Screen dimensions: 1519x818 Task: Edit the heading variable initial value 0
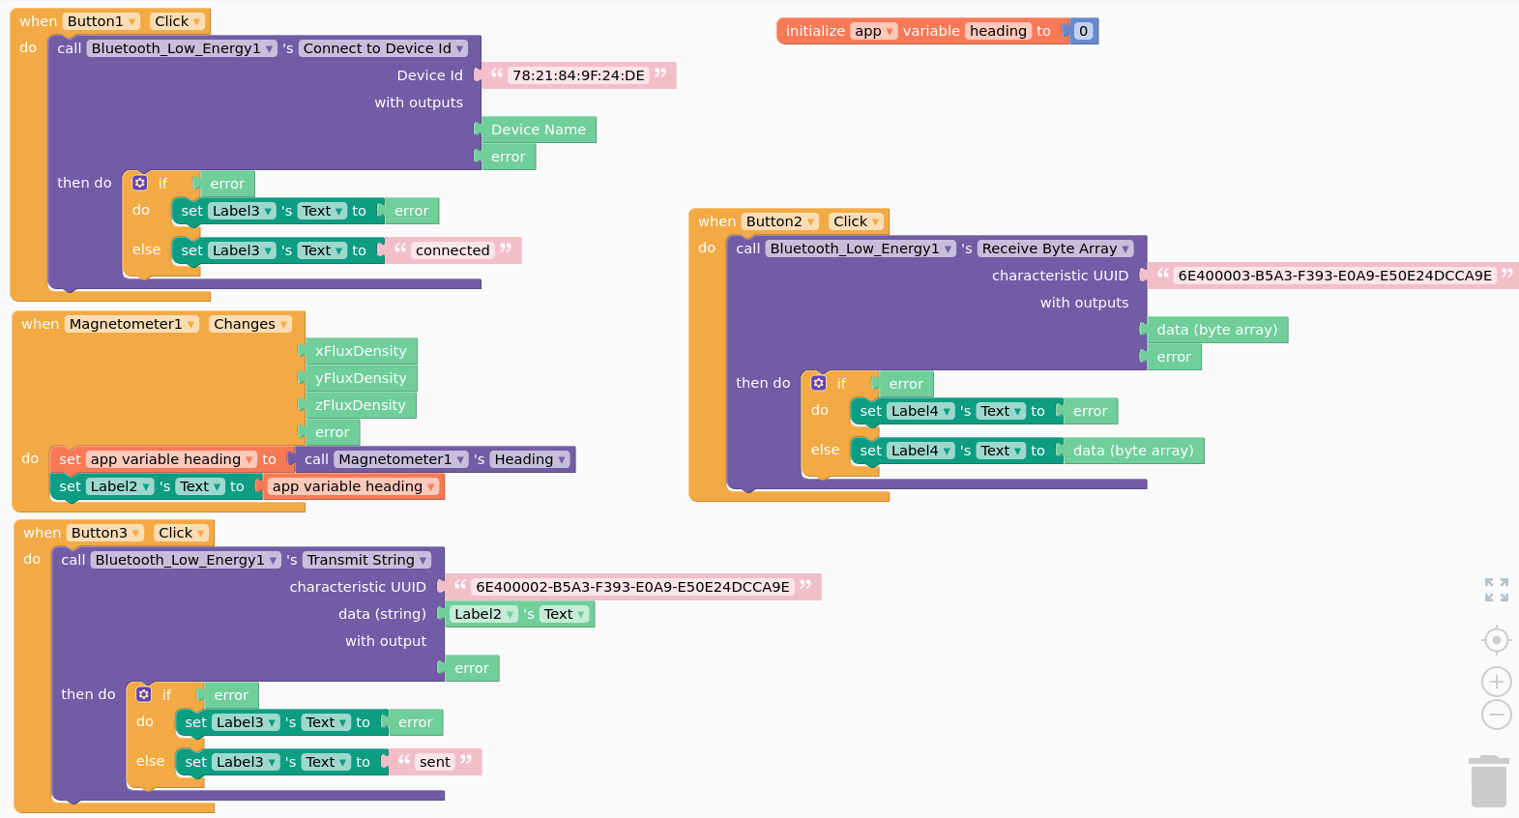click(x=1083, y=31)
